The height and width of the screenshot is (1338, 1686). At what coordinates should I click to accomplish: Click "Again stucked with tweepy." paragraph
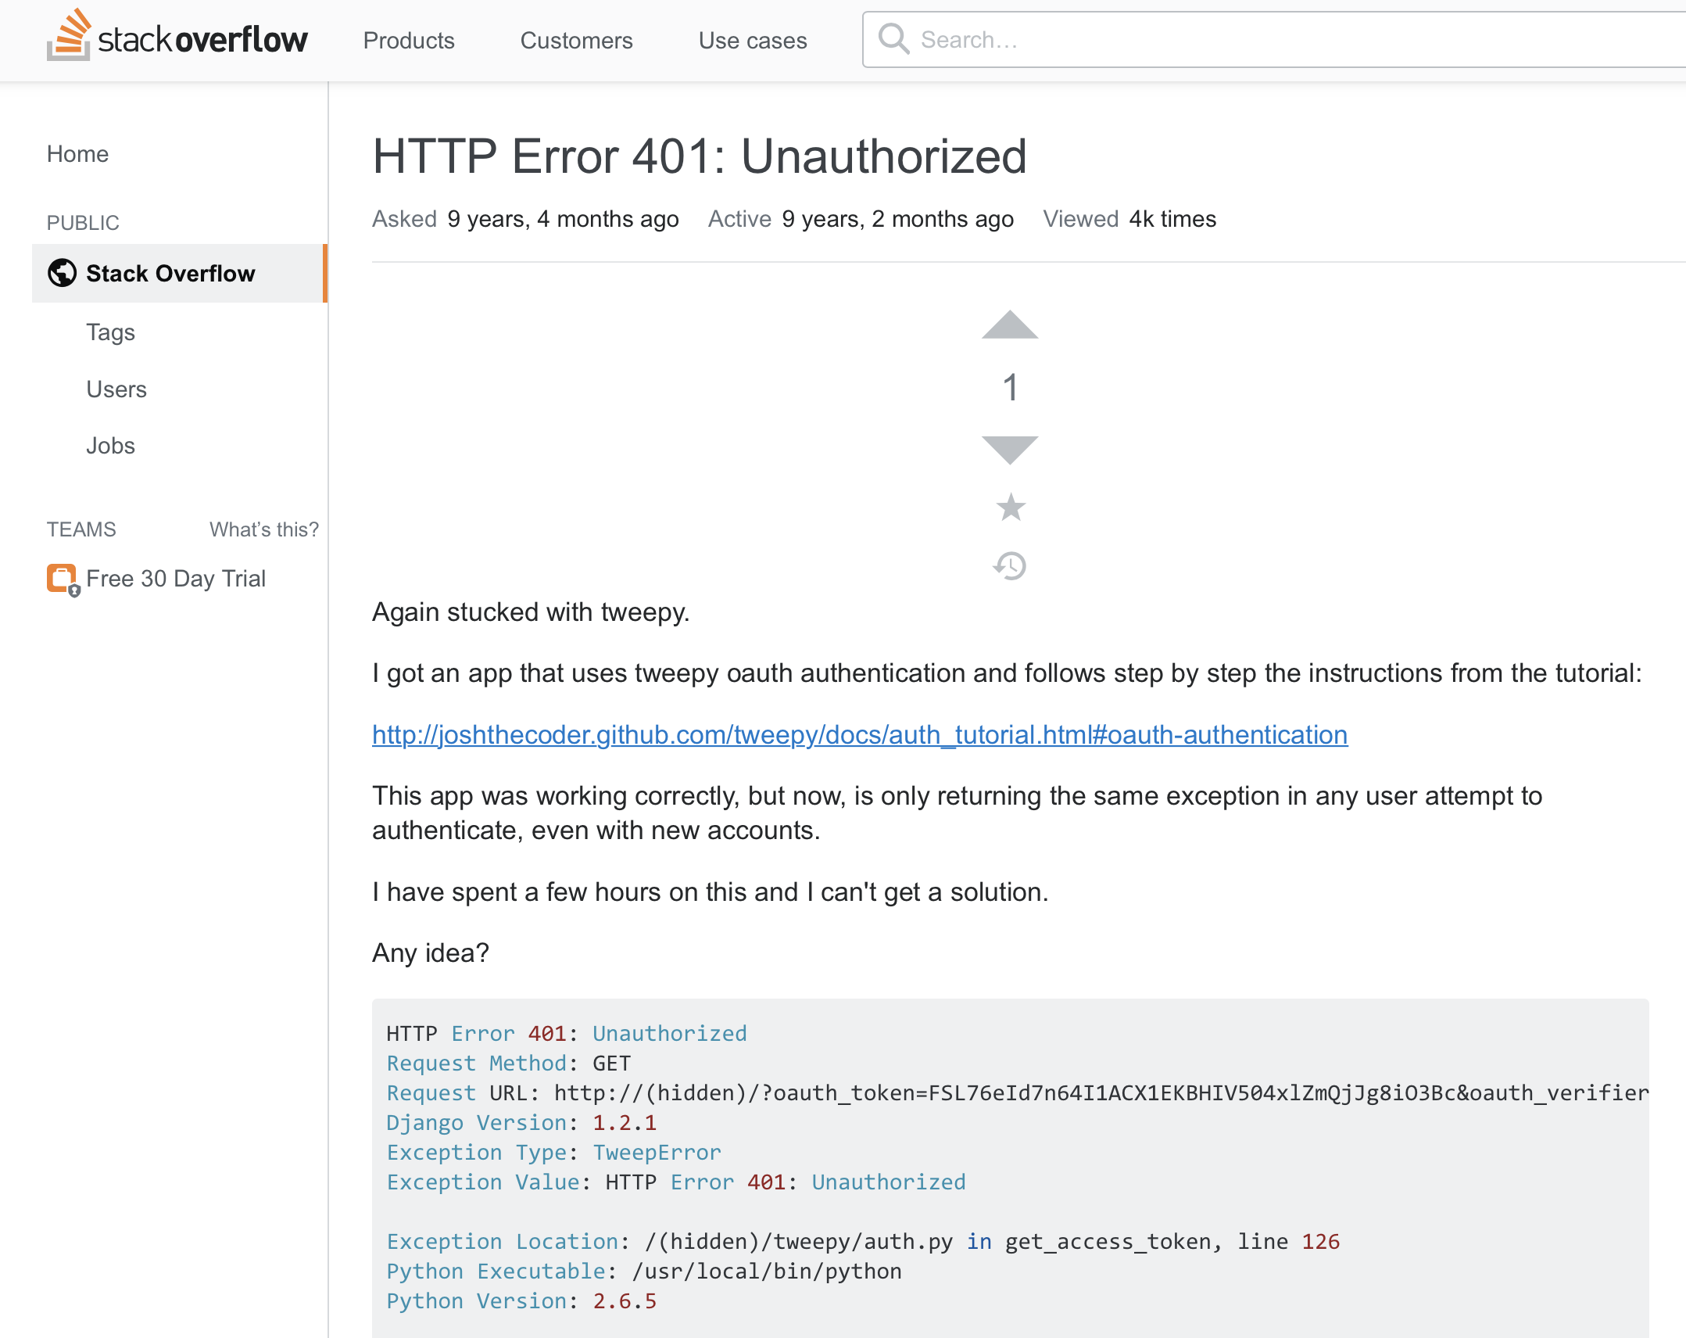pyautogui.click(x=530, y=611)
